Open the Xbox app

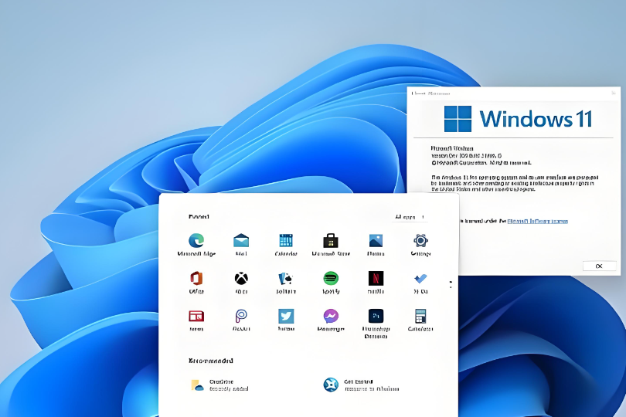(x=241, y=282)
